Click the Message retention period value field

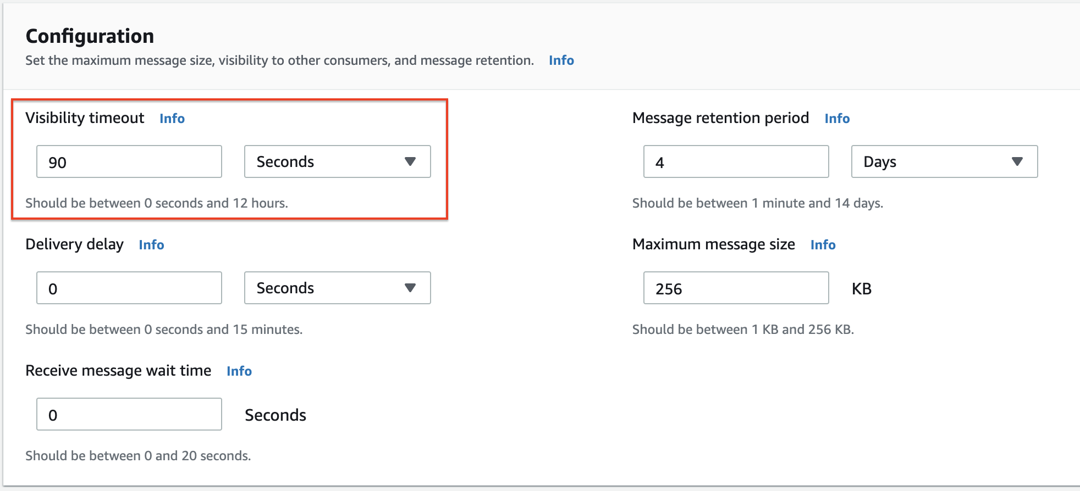pyautogui.click(x=736, y=161)
